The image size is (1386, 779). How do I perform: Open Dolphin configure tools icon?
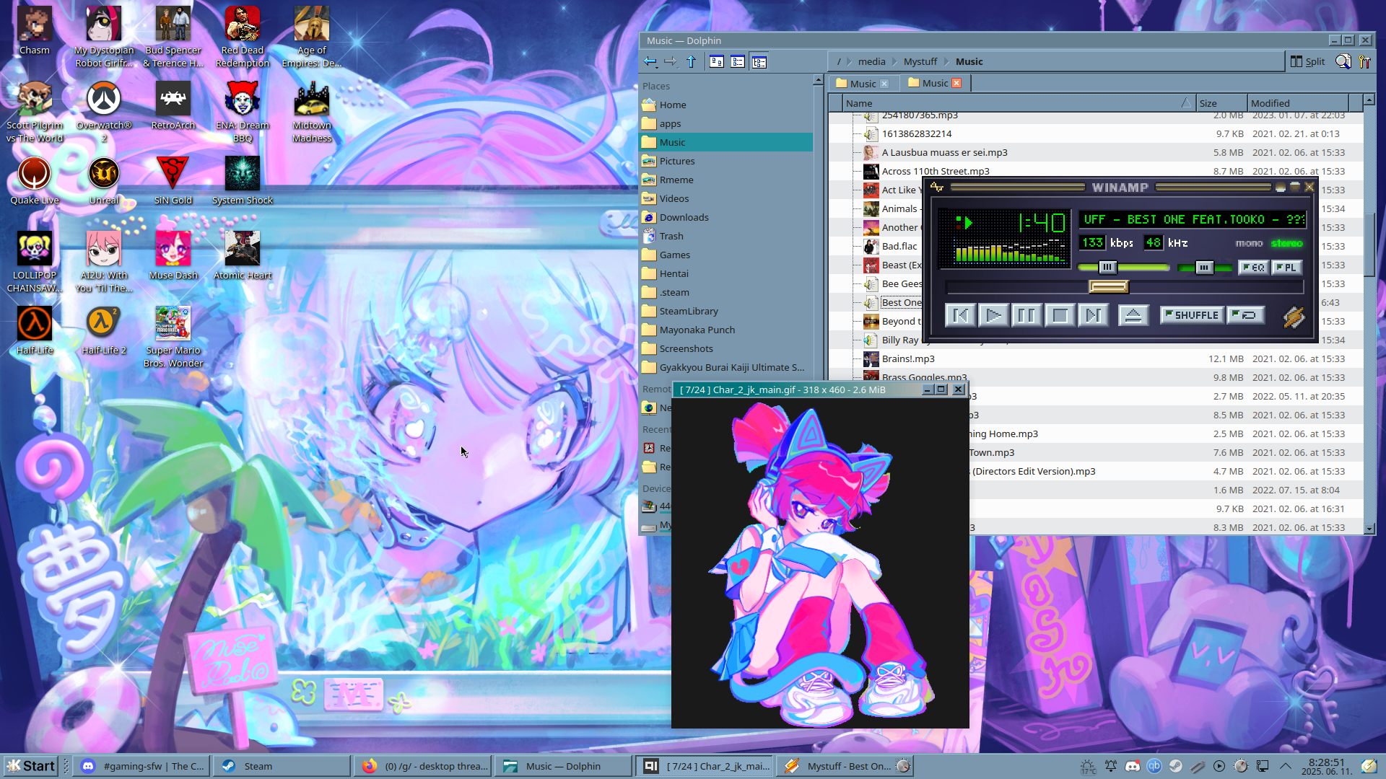(x=1364, y=62)
